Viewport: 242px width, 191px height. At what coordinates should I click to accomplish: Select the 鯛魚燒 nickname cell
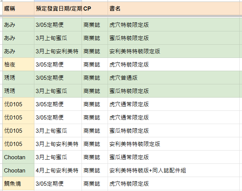pyautogui.click(x=18, y=184)
